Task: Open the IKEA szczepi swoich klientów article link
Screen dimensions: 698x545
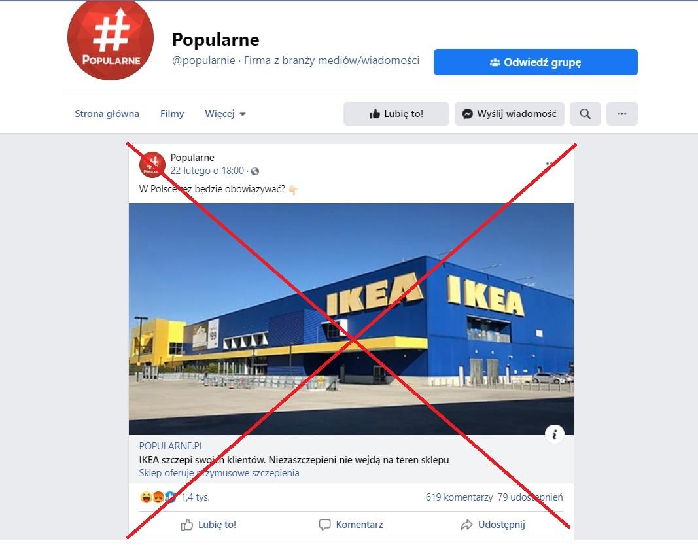Action: [294, 460]
